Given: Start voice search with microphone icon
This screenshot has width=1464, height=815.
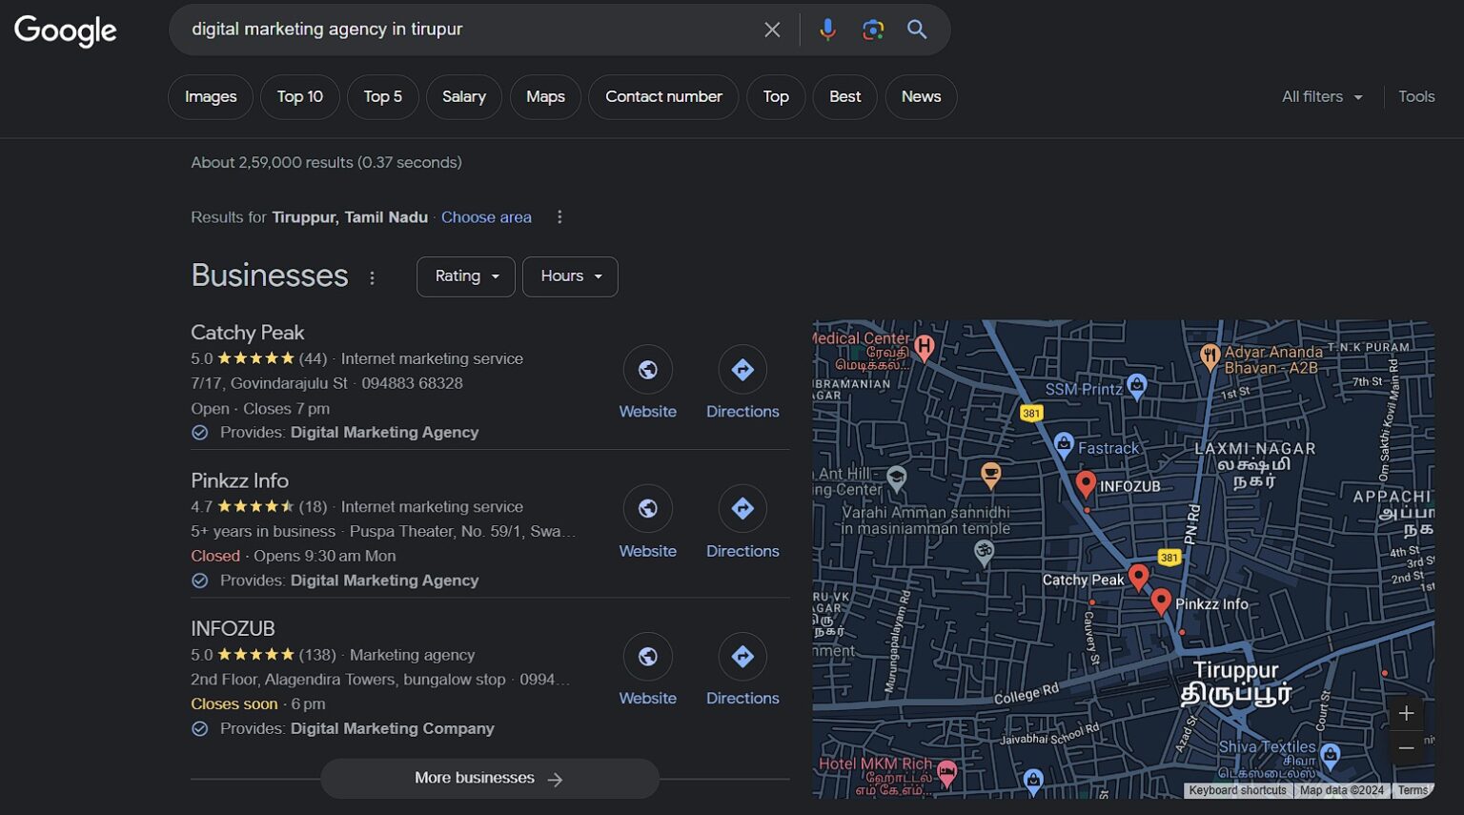Looking at the screenshot, I should [x=827, y=30].
